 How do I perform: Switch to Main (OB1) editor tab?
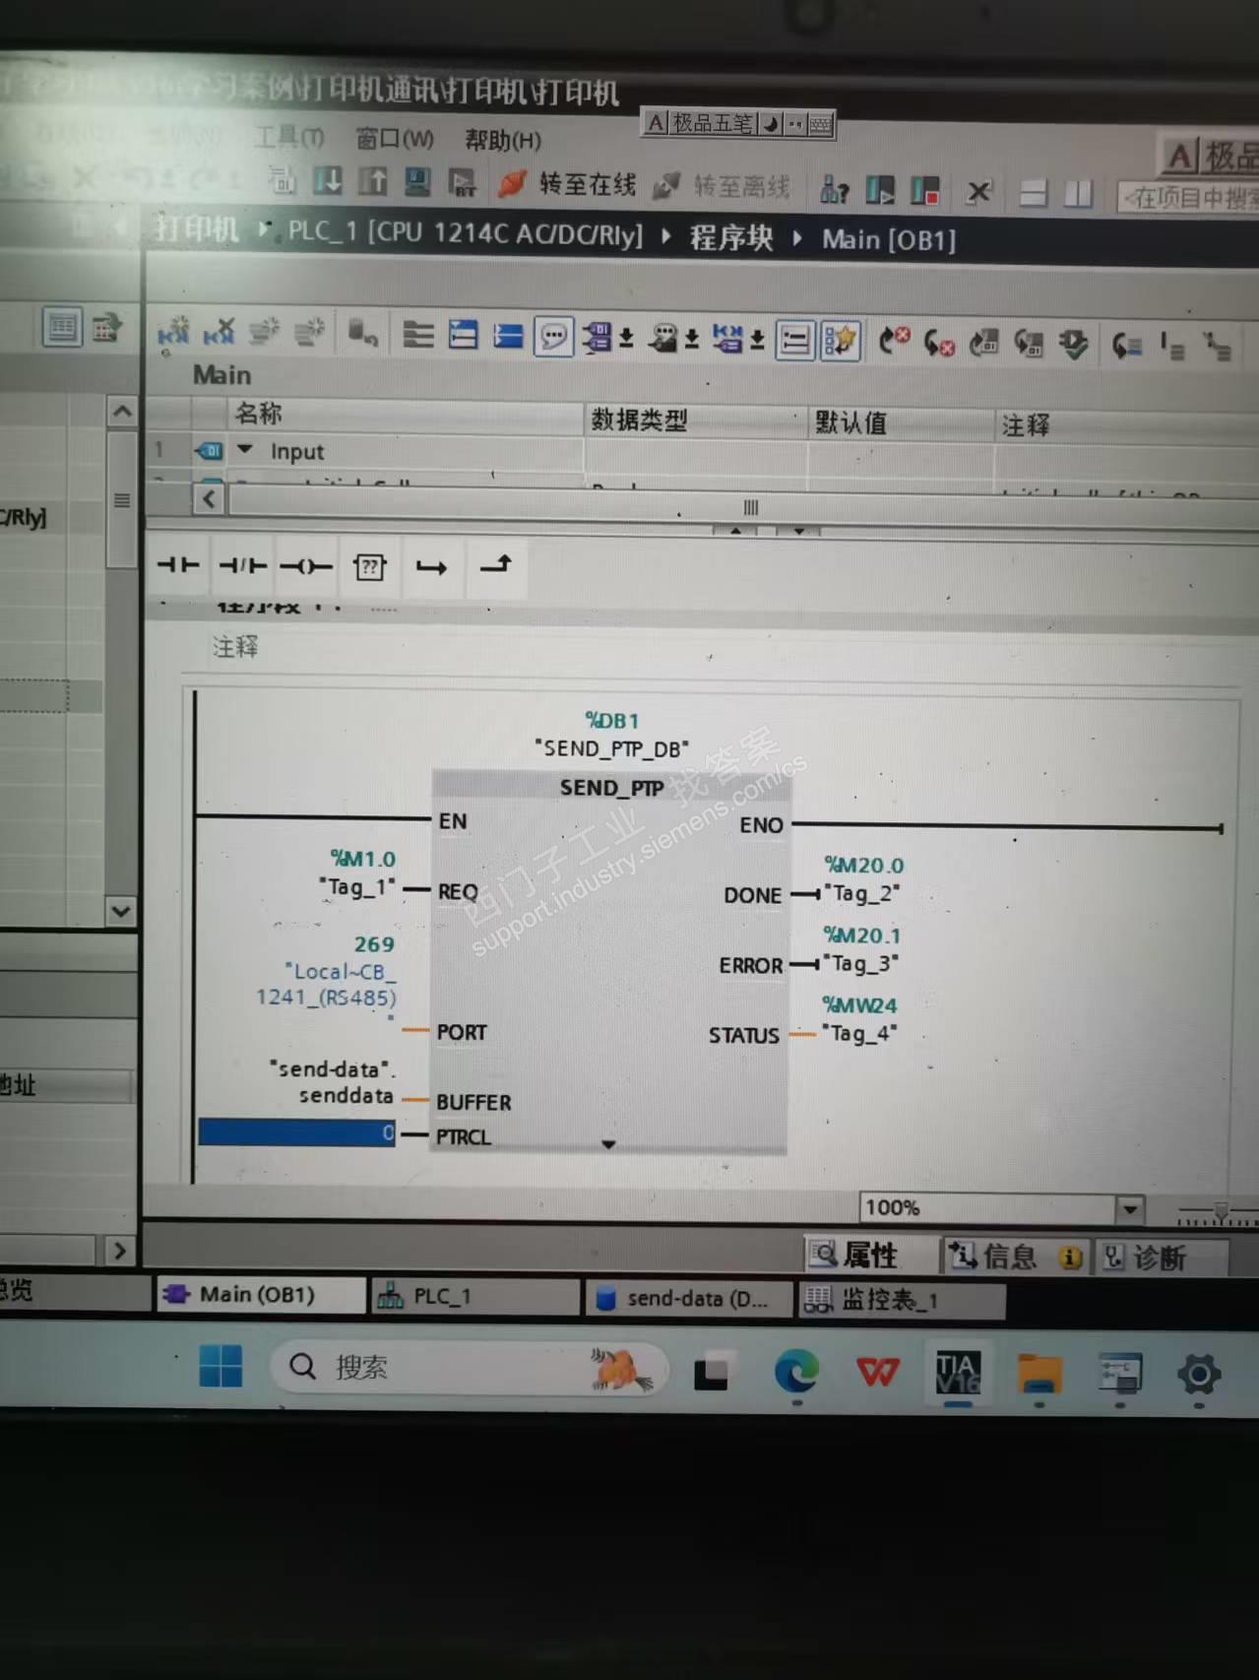click(260, 1294)
